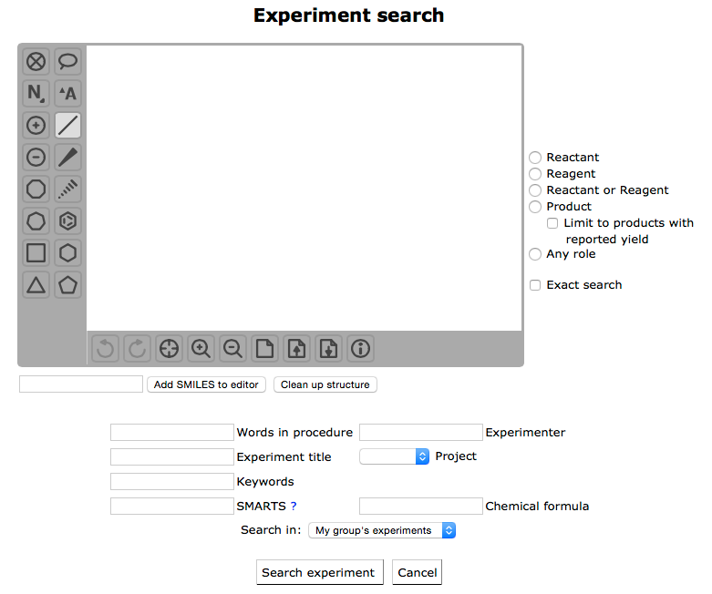Click the Search experiment button
The height and width of the screenshot is (594, 712).
(320, 572)
